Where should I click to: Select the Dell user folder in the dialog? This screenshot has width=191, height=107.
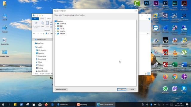[61, 26]
